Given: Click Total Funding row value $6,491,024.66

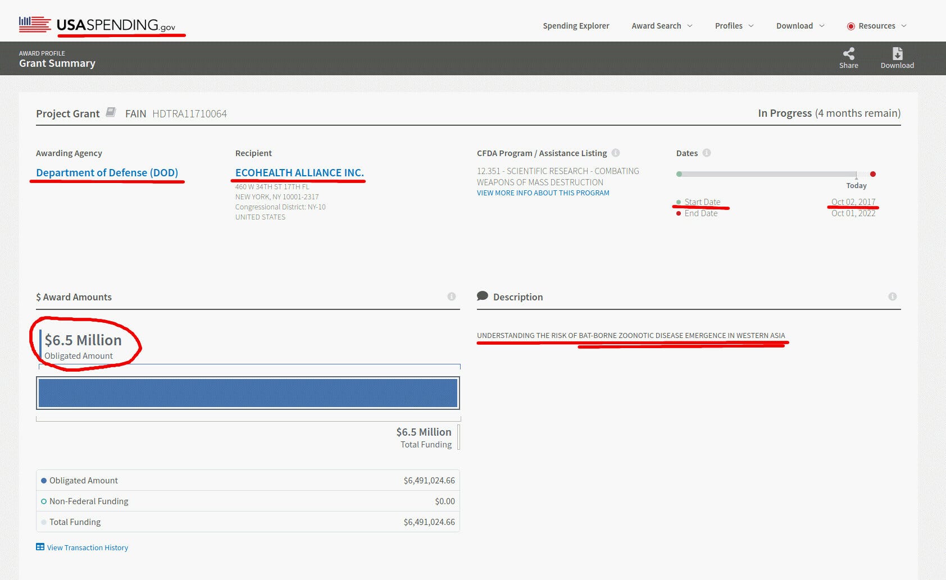Looking at the screenshot, I should click(x=429, y=522).
